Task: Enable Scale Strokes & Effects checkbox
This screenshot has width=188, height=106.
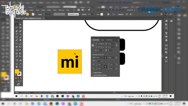Action: pos(93,75)
